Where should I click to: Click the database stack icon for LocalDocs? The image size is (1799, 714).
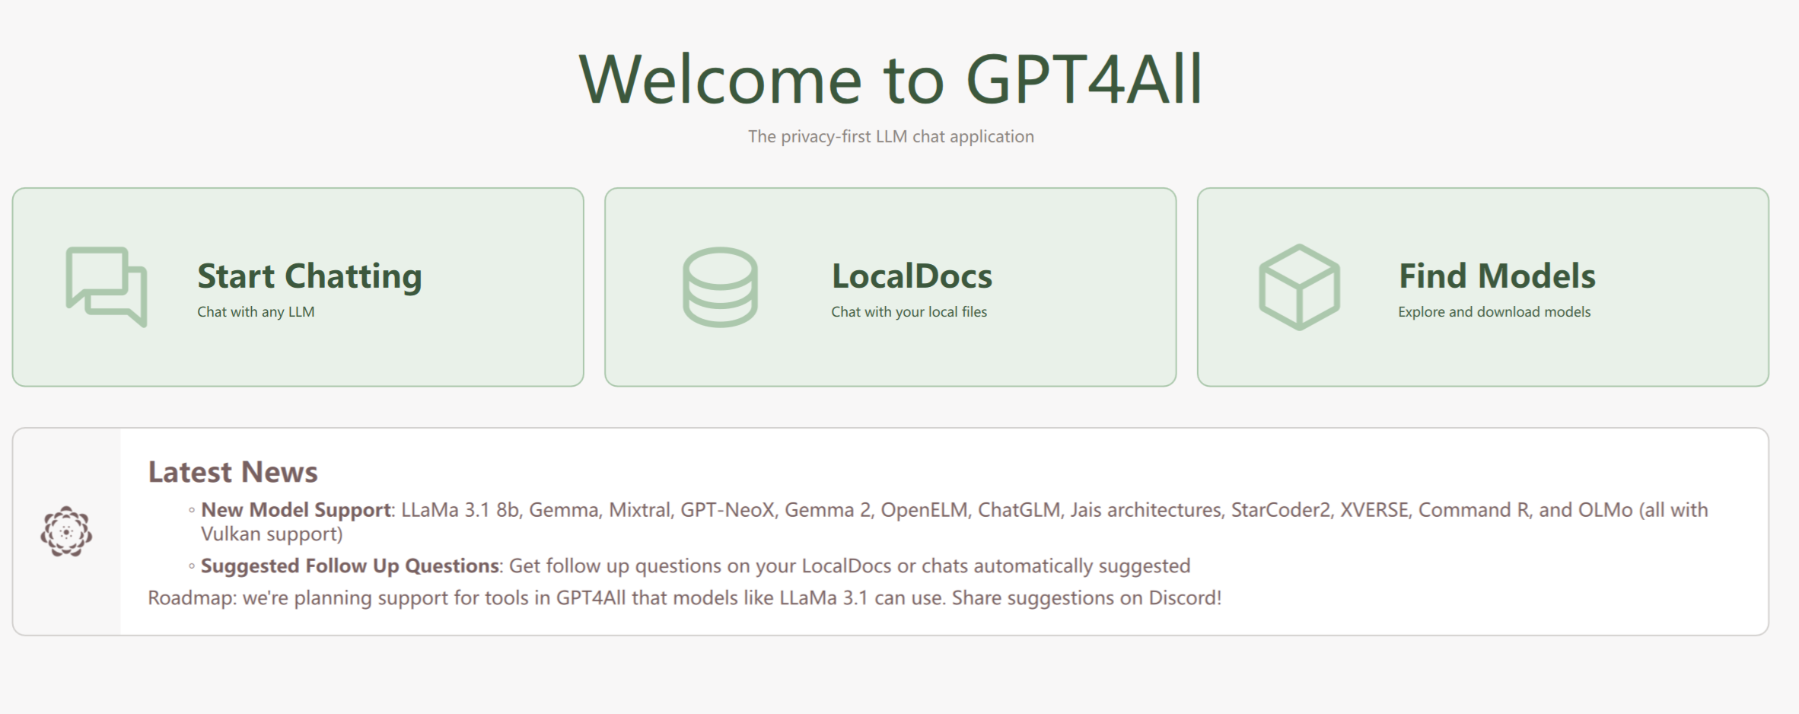tap(720, 287)
